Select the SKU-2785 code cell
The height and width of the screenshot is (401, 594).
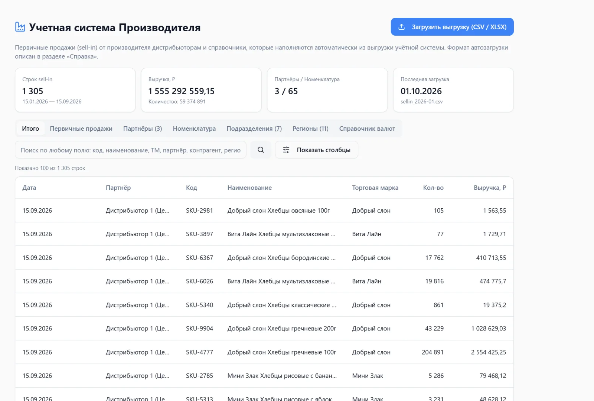pyautogui.click(x=199, y=375)
